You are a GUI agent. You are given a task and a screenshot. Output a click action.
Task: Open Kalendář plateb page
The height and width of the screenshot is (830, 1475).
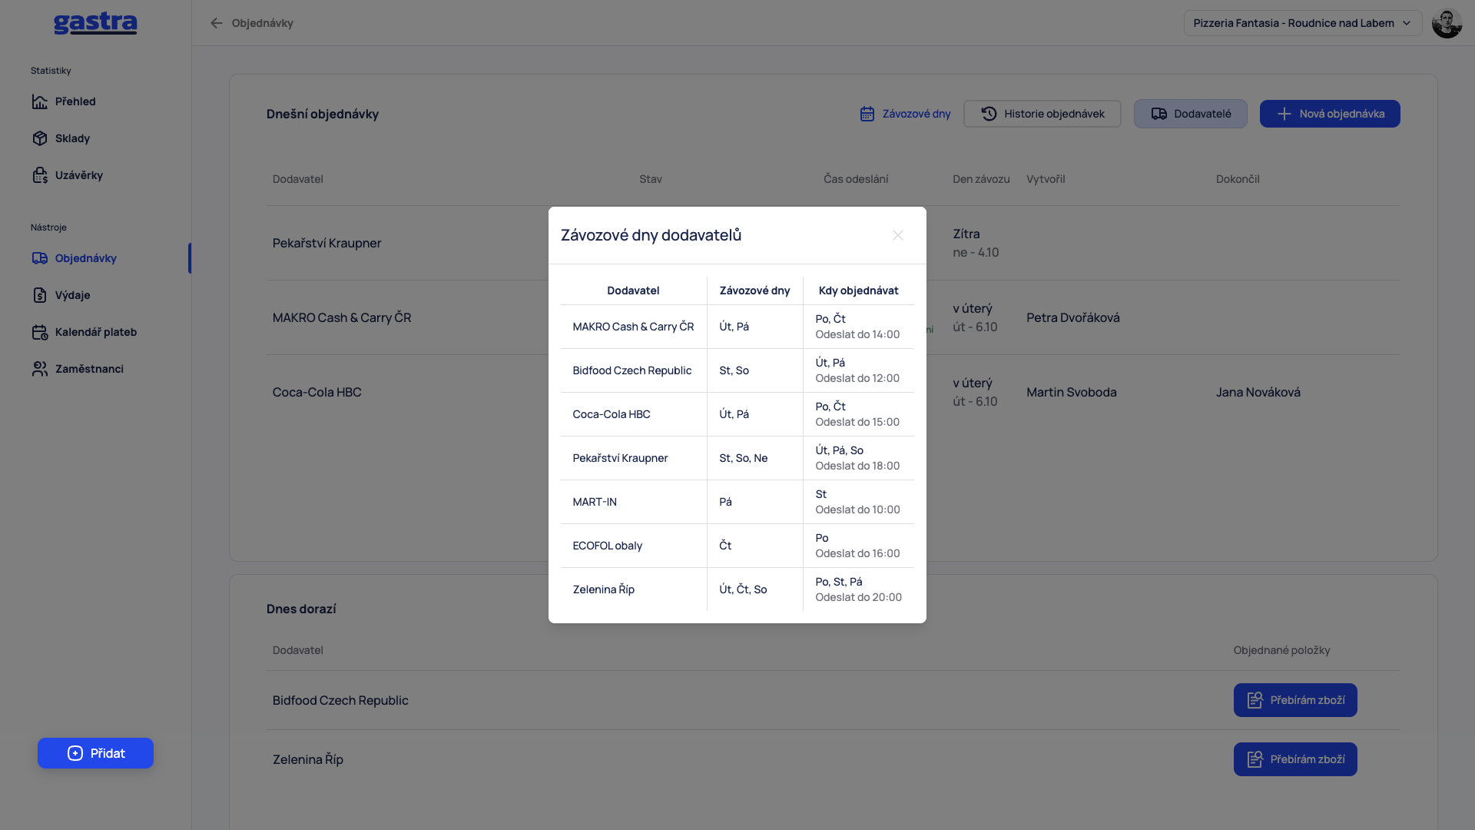coord(96,332)
